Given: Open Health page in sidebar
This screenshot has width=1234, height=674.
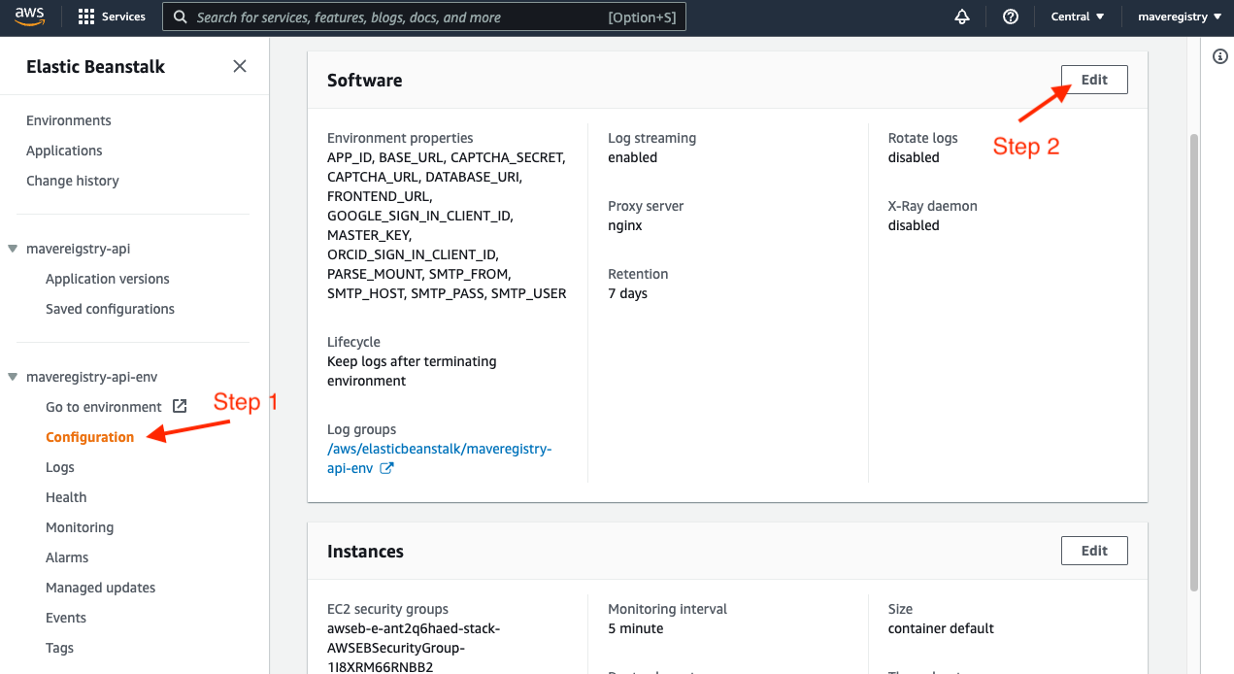Looking at the screenshot, I should click(66, 497).
